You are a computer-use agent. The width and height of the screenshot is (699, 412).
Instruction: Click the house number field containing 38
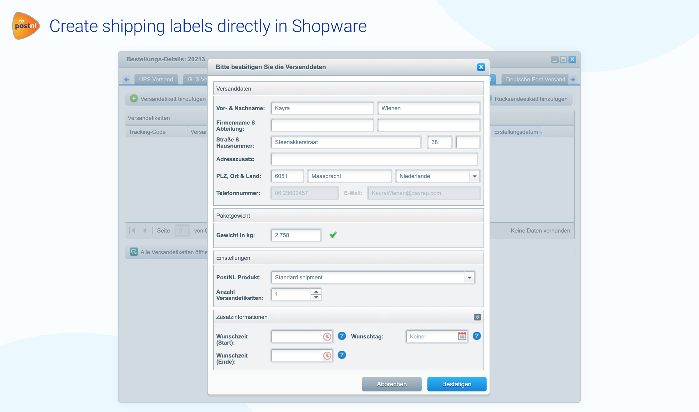coord(439,142)
